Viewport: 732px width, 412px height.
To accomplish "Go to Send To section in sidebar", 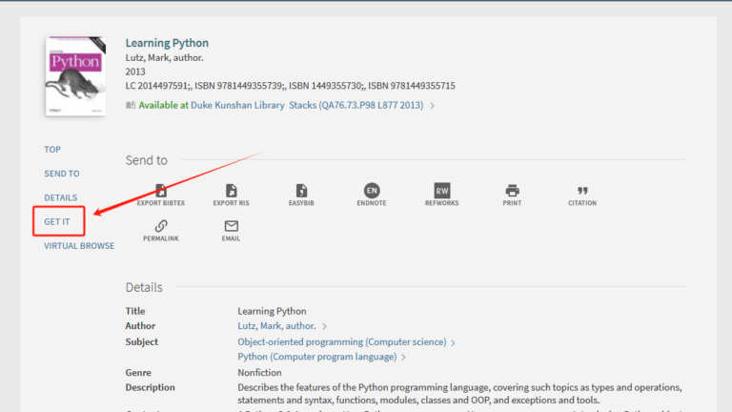I will coord(62,174).
